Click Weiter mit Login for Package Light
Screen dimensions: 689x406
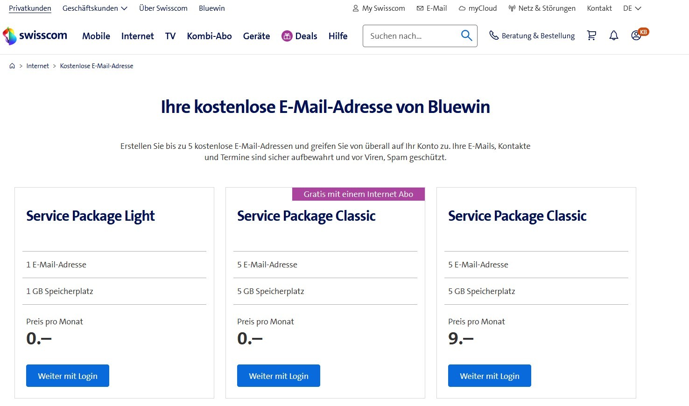click(x=68, y=376)
